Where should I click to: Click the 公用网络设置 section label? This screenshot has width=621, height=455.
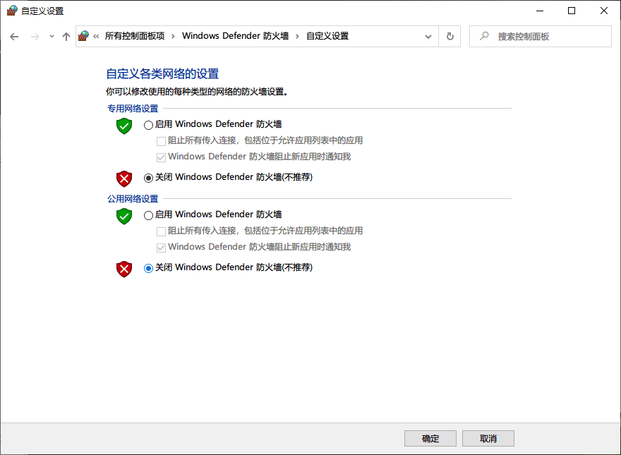click(133, 198)
